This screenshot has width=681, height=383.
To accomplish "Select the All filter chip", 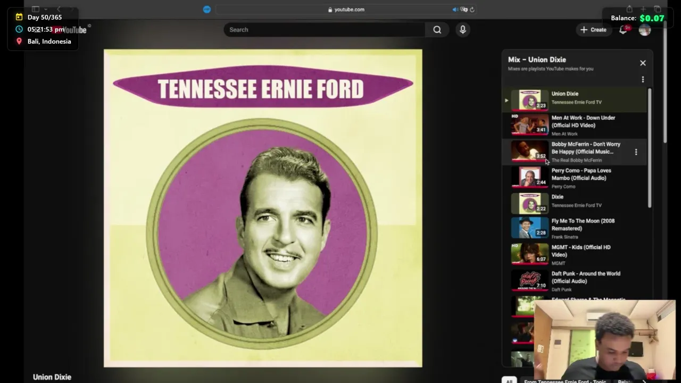I will [509, 381].
